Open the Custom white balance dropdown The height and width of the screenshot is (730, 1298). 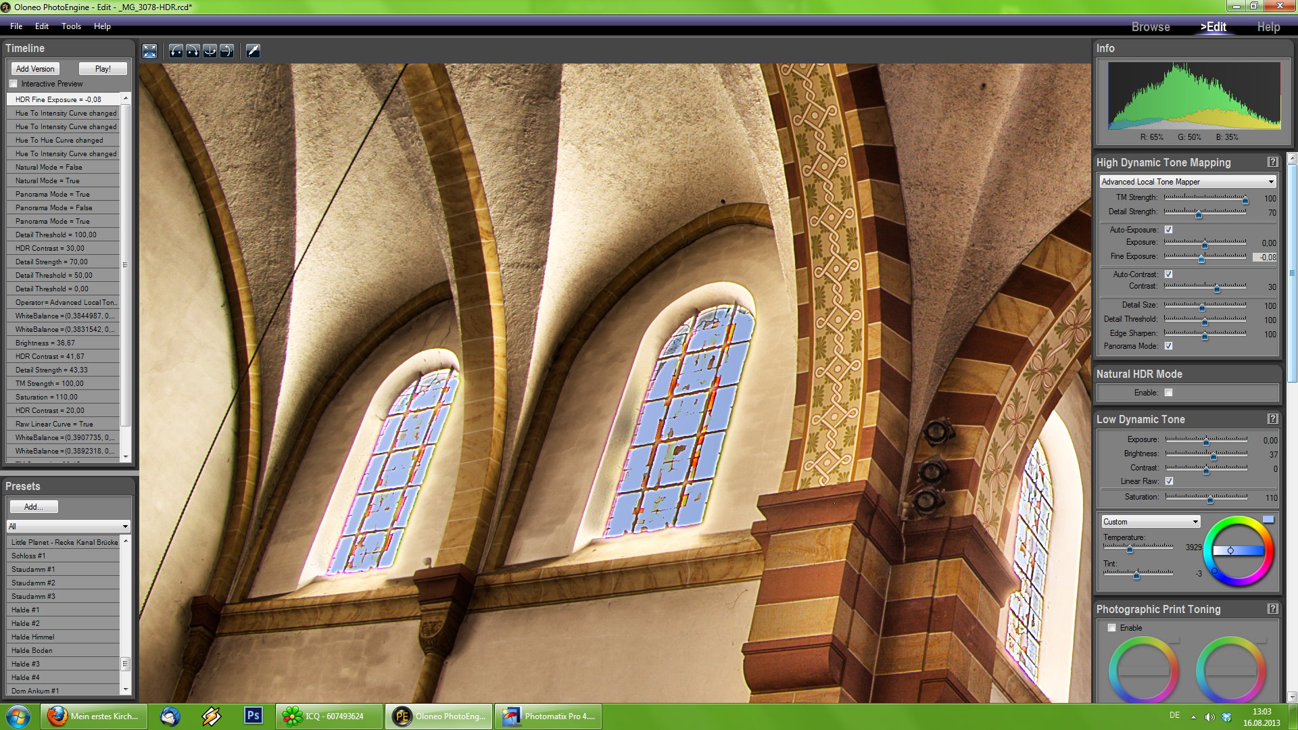(1151, 522)
